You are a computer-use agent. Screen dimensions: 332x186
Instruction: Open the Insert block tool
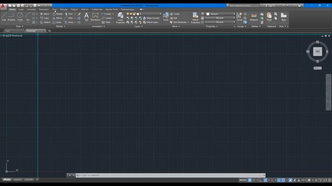(x=166, y=17)
